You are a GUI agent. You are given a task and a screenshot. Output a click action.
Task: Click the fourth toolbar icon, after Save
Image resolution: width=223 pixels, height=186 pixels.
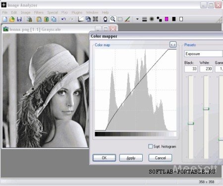pos(29,19)
